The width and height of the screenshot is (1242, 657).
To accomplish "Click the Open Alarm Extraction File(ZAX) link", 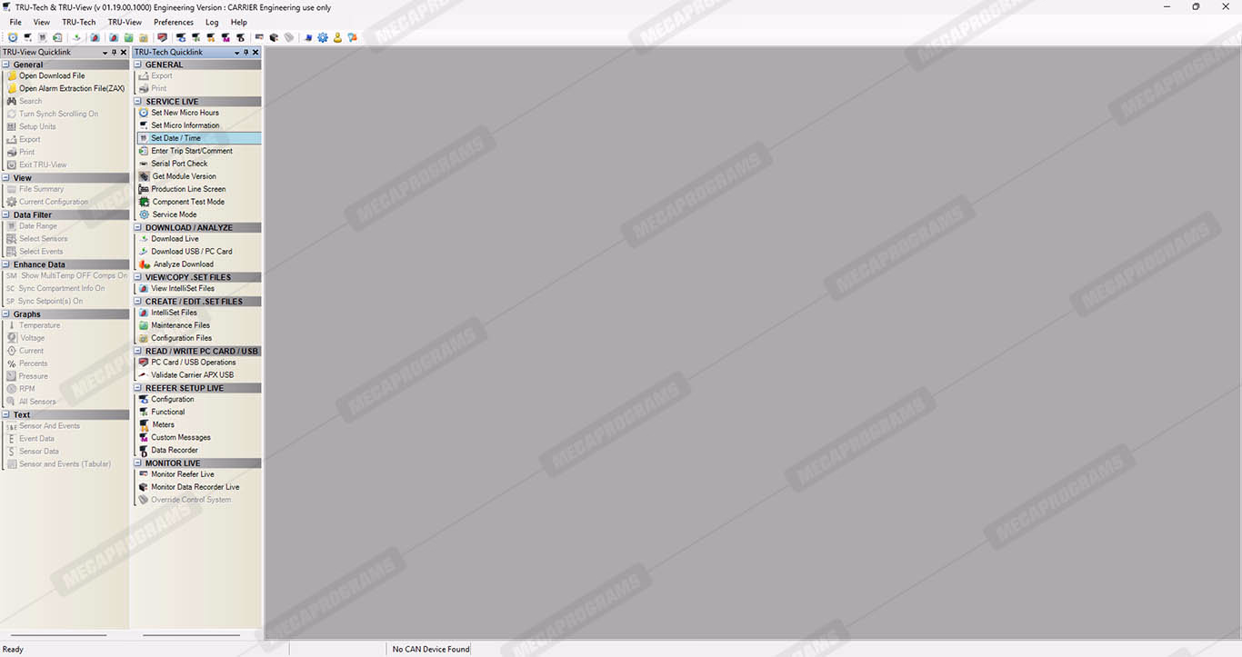I will [x=72, y=89].
